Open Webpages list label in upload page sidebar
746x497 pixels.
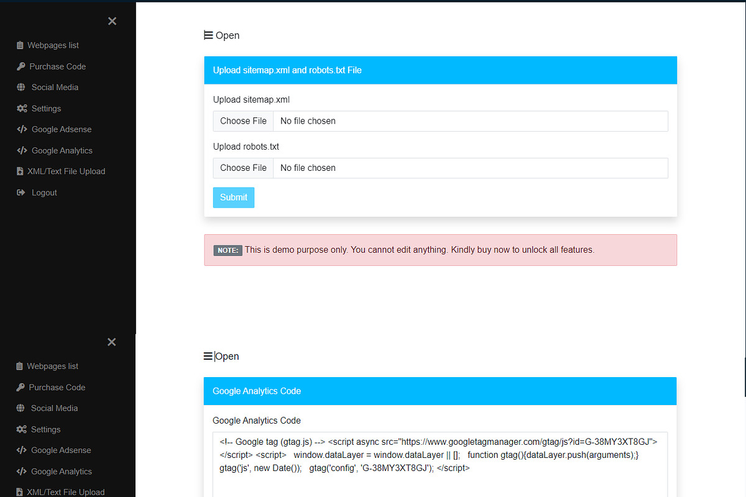(x=53, y=45)
